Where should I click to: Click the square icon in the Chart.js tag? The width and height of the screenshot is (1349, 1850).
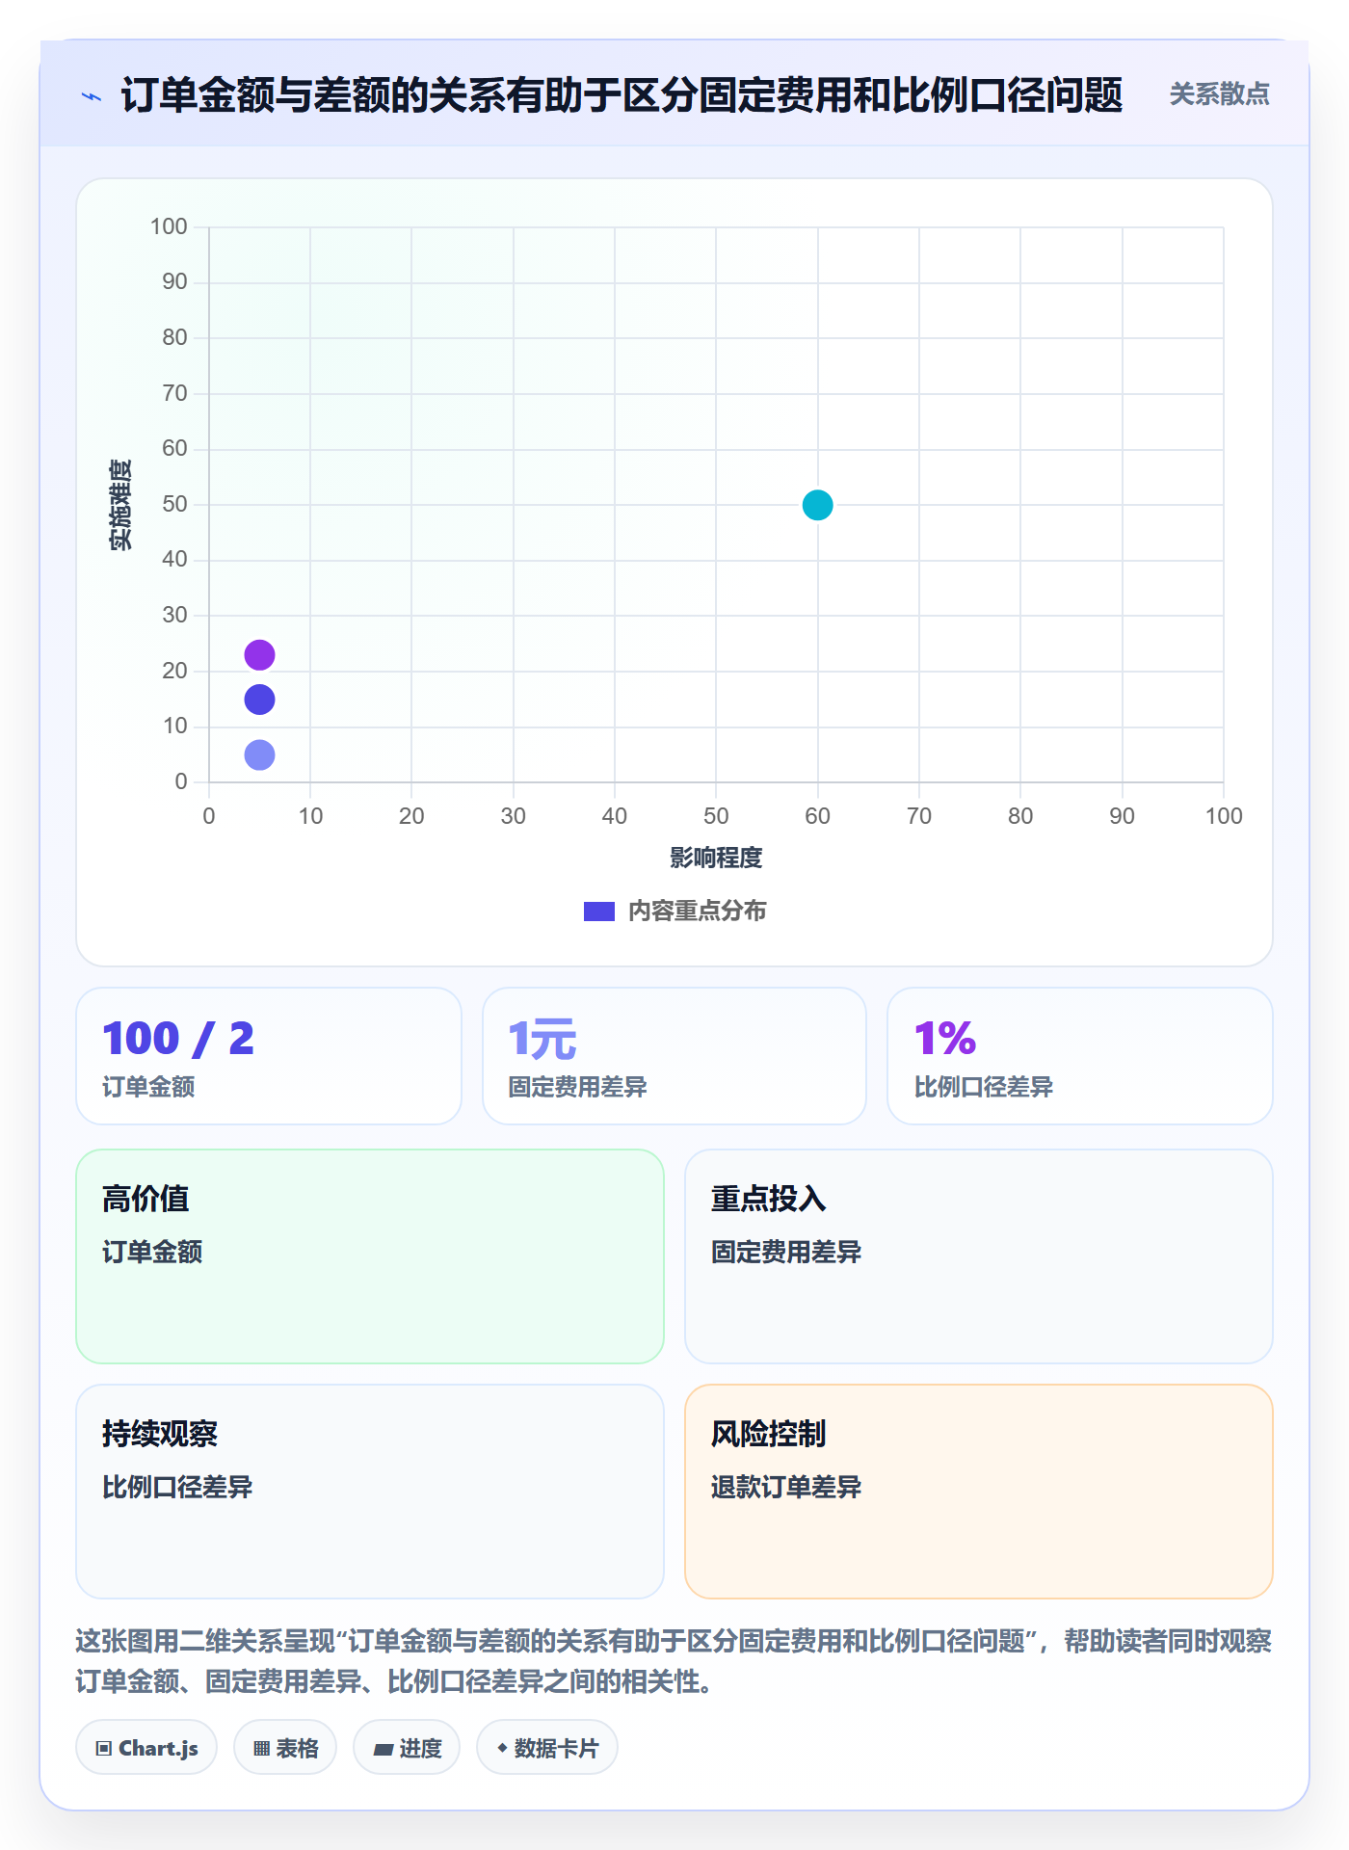pyautogui.click(x=104, y=1749)
